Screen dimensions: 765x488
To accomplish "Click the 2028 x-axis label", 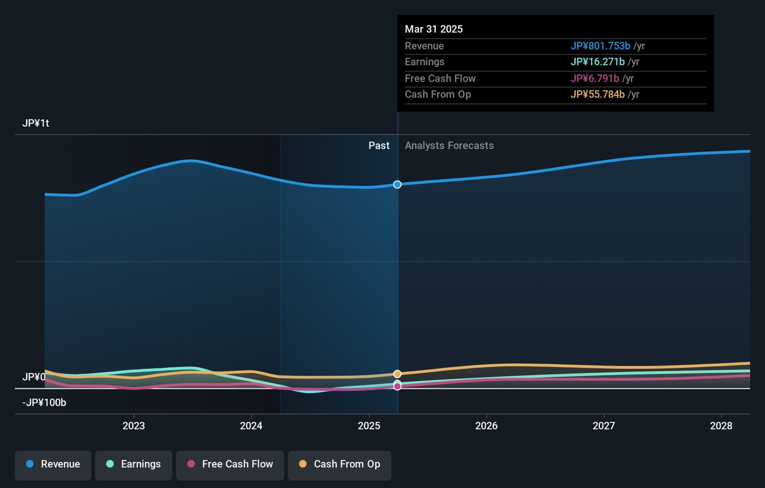I will click(x=721, y=426).
